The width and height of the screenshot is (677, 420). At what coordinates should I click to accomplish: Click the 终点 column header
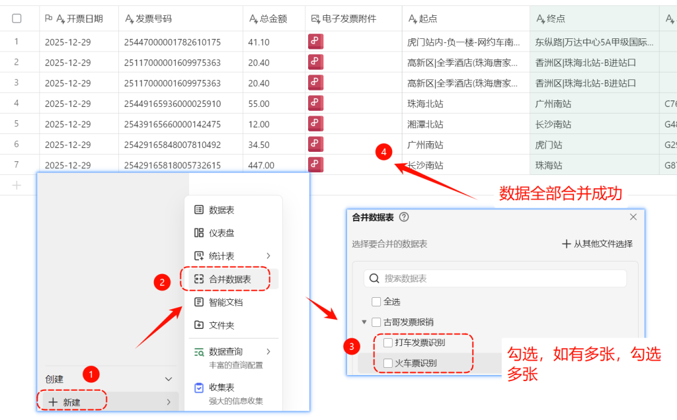594,18
